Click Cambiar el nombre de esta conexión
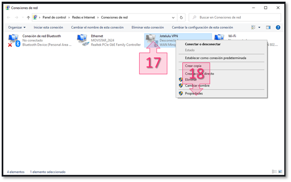 (97, 27)
